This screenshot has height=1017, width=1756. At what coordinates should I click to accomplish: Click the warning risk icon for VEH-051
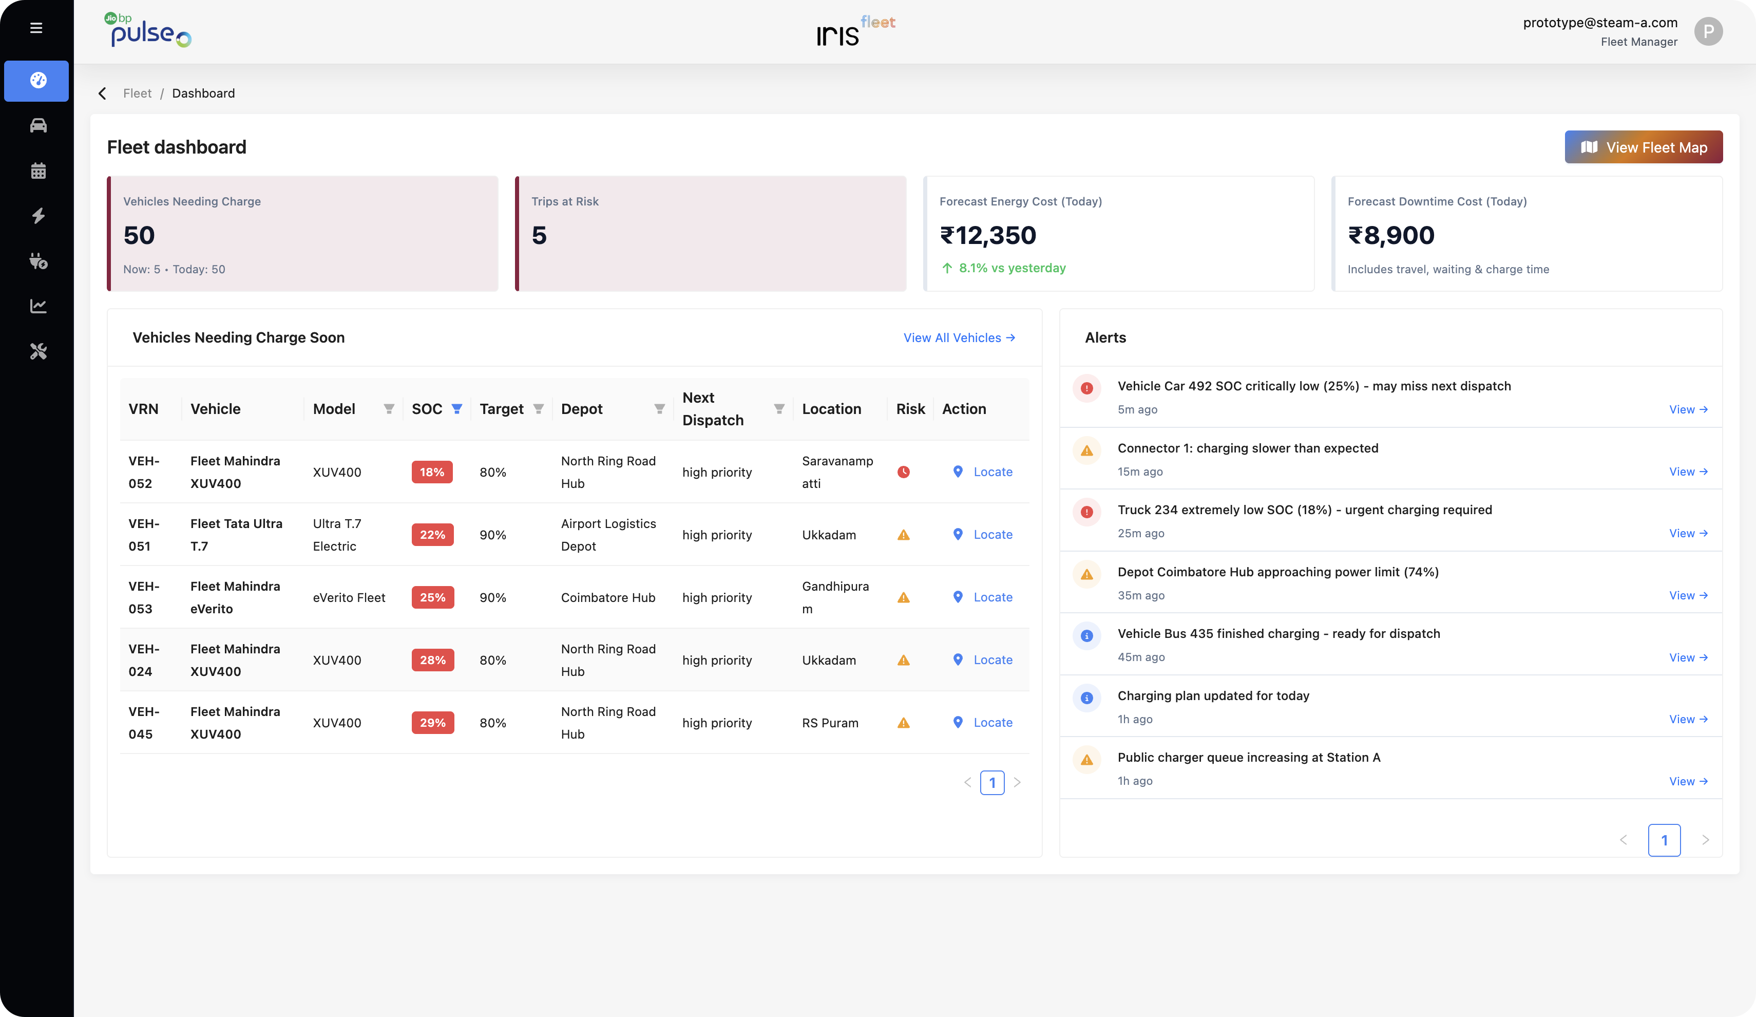click(903, 535)
